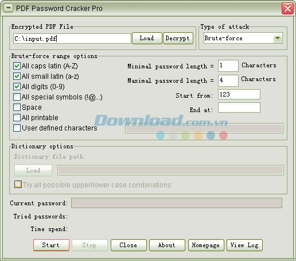The height and width of the screenshot is (261, 296).
Task: Minimize the PDF Password Cracker Pro window
Action: 8,8
